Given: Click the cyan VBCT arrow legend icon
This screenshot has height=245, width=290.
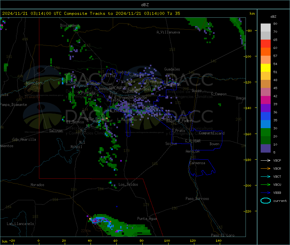Looking at the screenshot, I should point(266,177).
